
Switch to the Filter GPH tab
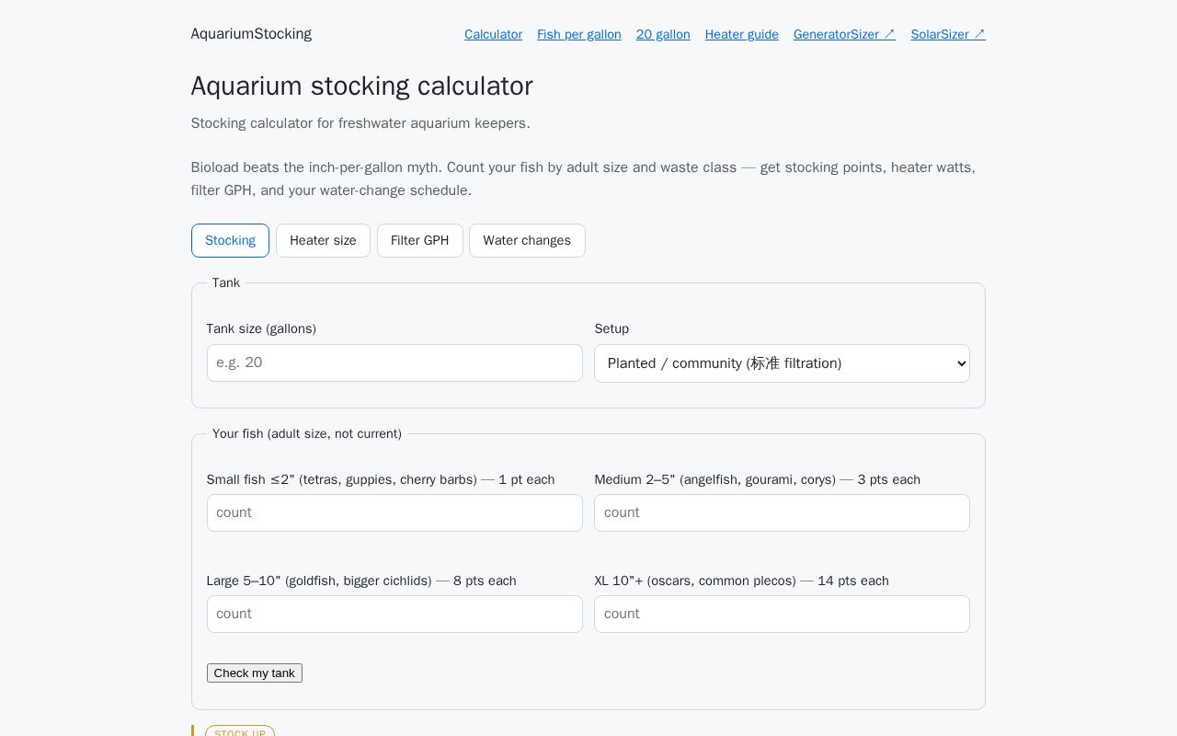point(420,240)
